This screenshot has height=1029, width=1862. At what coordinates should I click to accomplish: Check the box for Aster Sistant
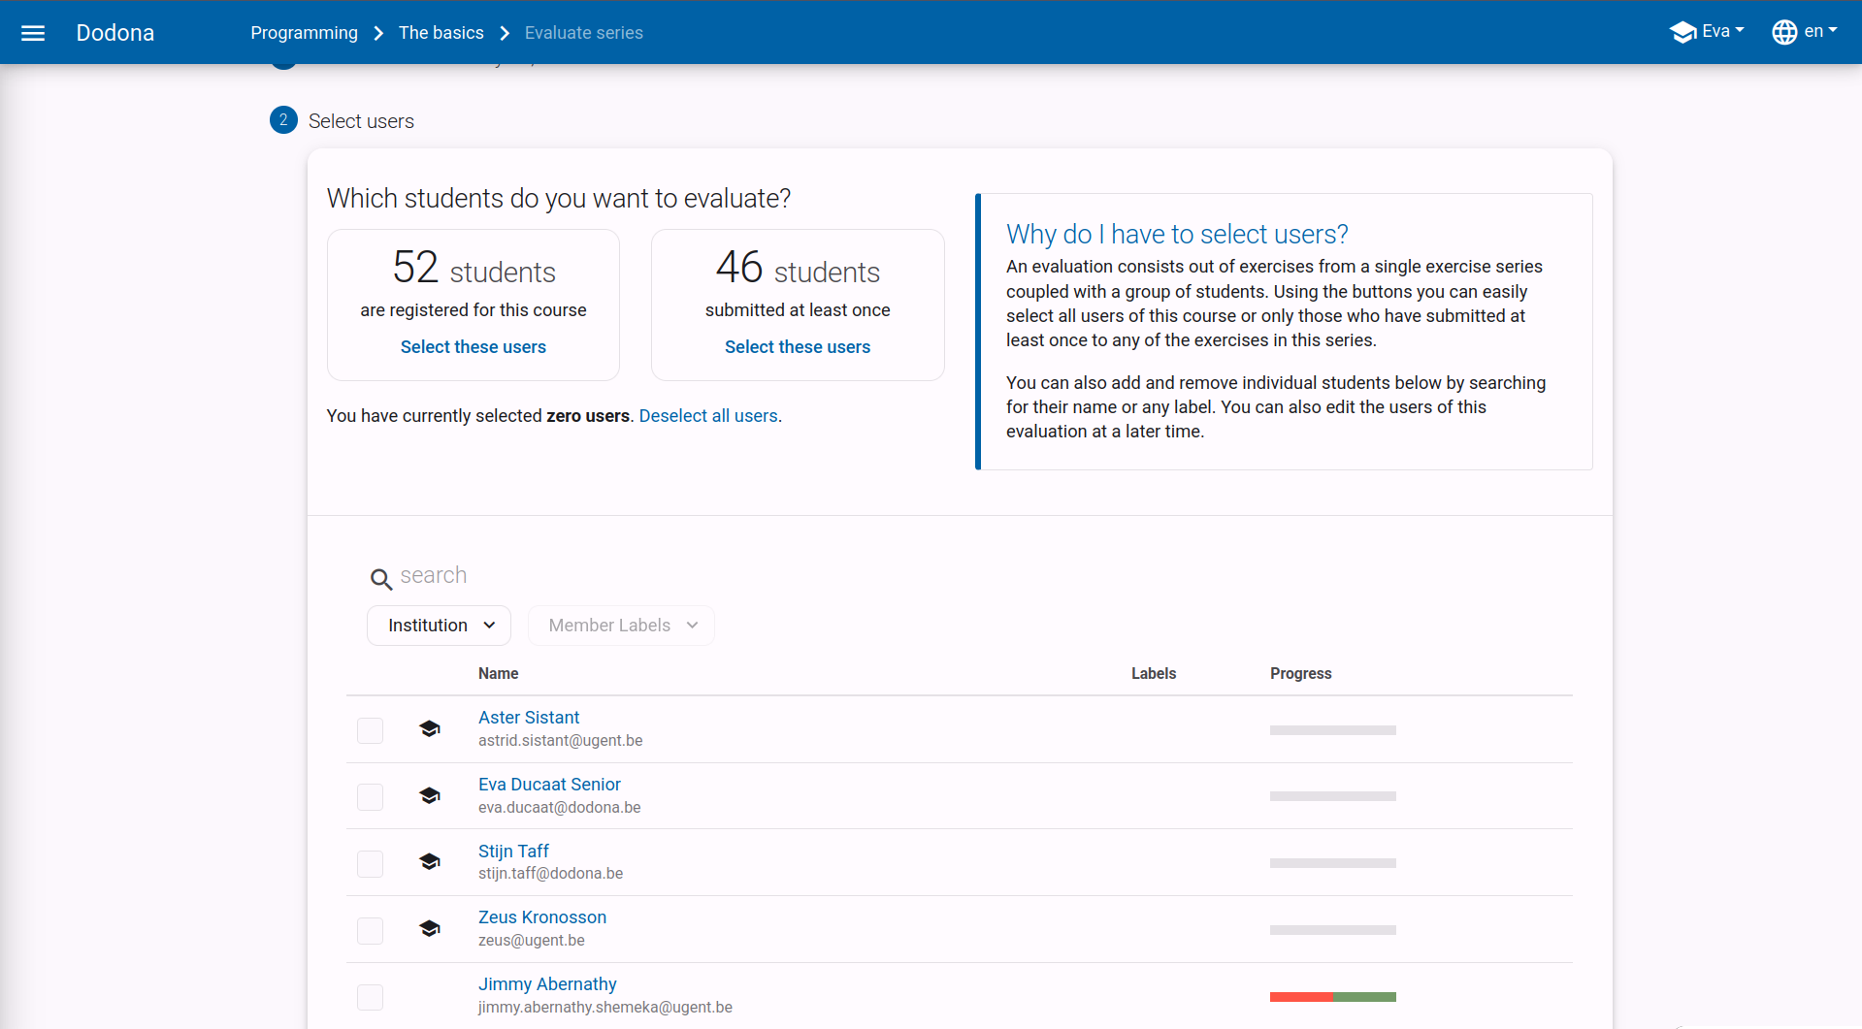click(371, 730)
